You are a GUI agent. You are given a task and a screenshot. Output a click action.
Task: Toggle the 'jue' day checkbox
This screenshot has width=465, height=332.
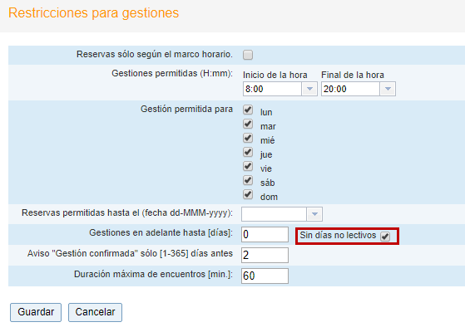pyautogui.click(x=248, y=152)
